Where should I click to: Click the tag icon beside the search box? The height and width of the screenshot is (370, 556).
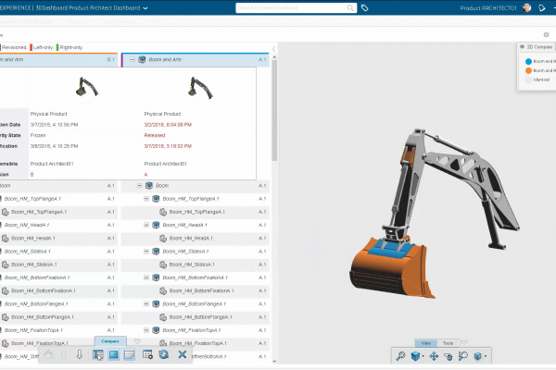click(x=364, y=7)
